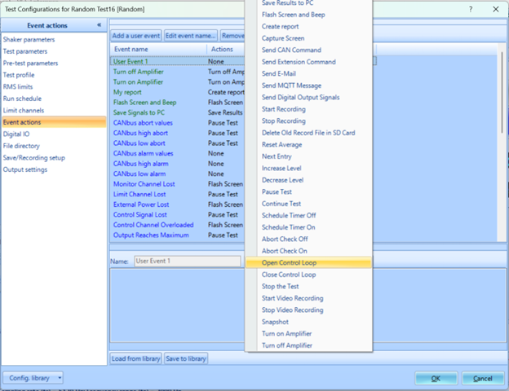Select the CANbus high abort event row

[x=142, y=133]
